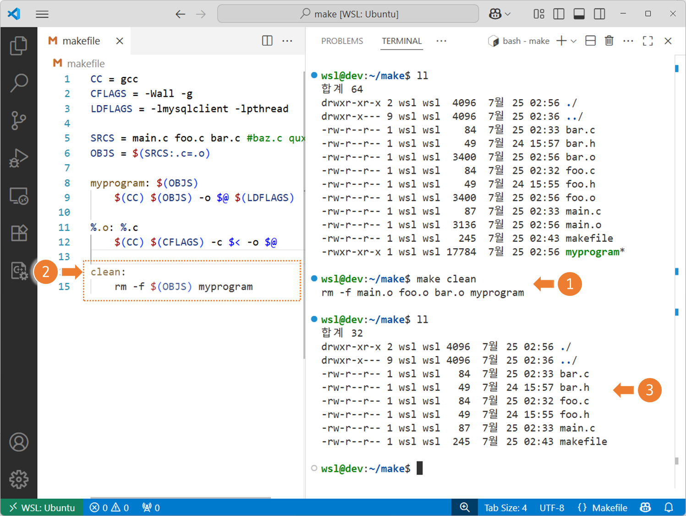Go back in navigation history
The height and width of the screenshot is (516, 686).
click(x=181, y=14)
